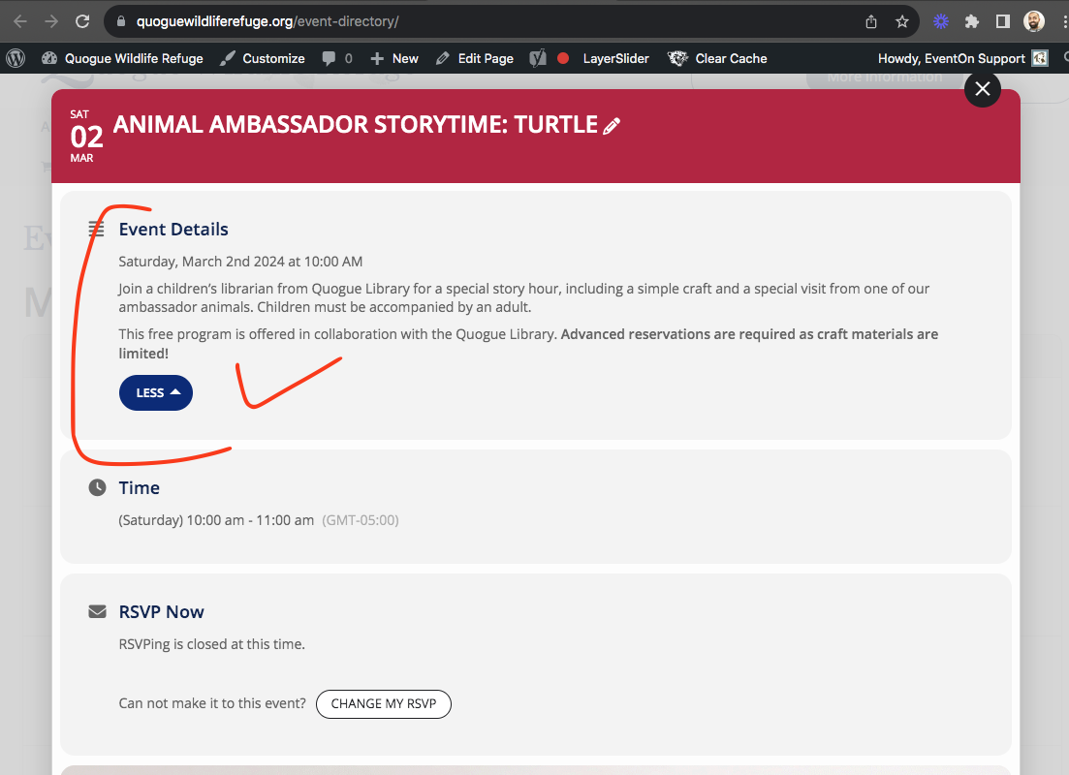Click Clear Cache in admin bar
Viewport: 1069px width, 775px height.
[x=717, y=59]
